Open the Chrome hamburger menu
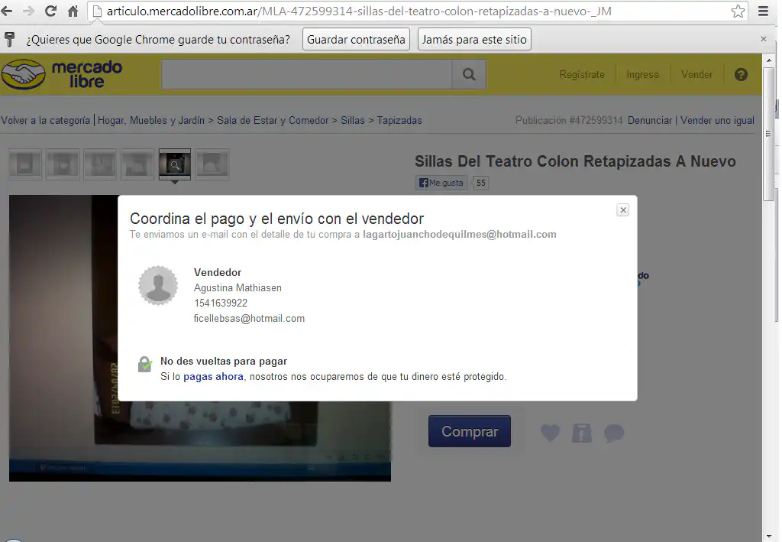This screenshot has height=542, width=782. click(x=763, y=11)
